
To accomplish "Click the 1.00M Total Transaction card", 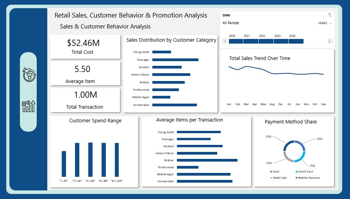I will tap(85, 100).
